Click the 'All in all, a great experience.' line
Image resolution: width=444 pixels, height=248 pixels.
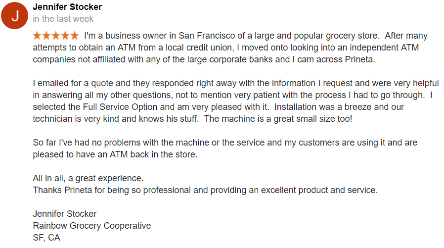89,178
